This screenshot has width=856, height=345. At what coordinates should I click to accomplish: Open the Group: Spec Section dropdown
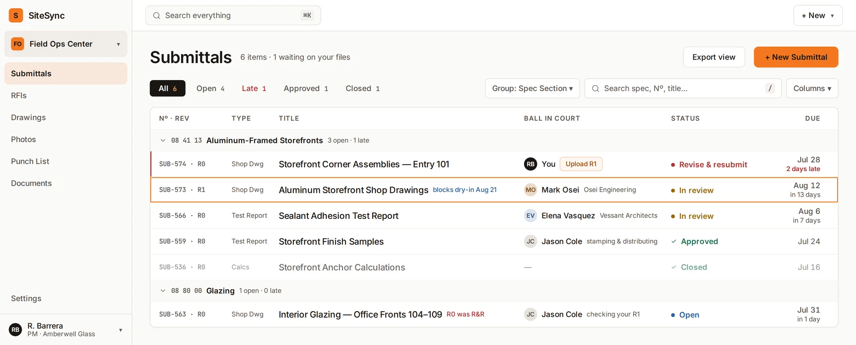click(x=532, y=88)
